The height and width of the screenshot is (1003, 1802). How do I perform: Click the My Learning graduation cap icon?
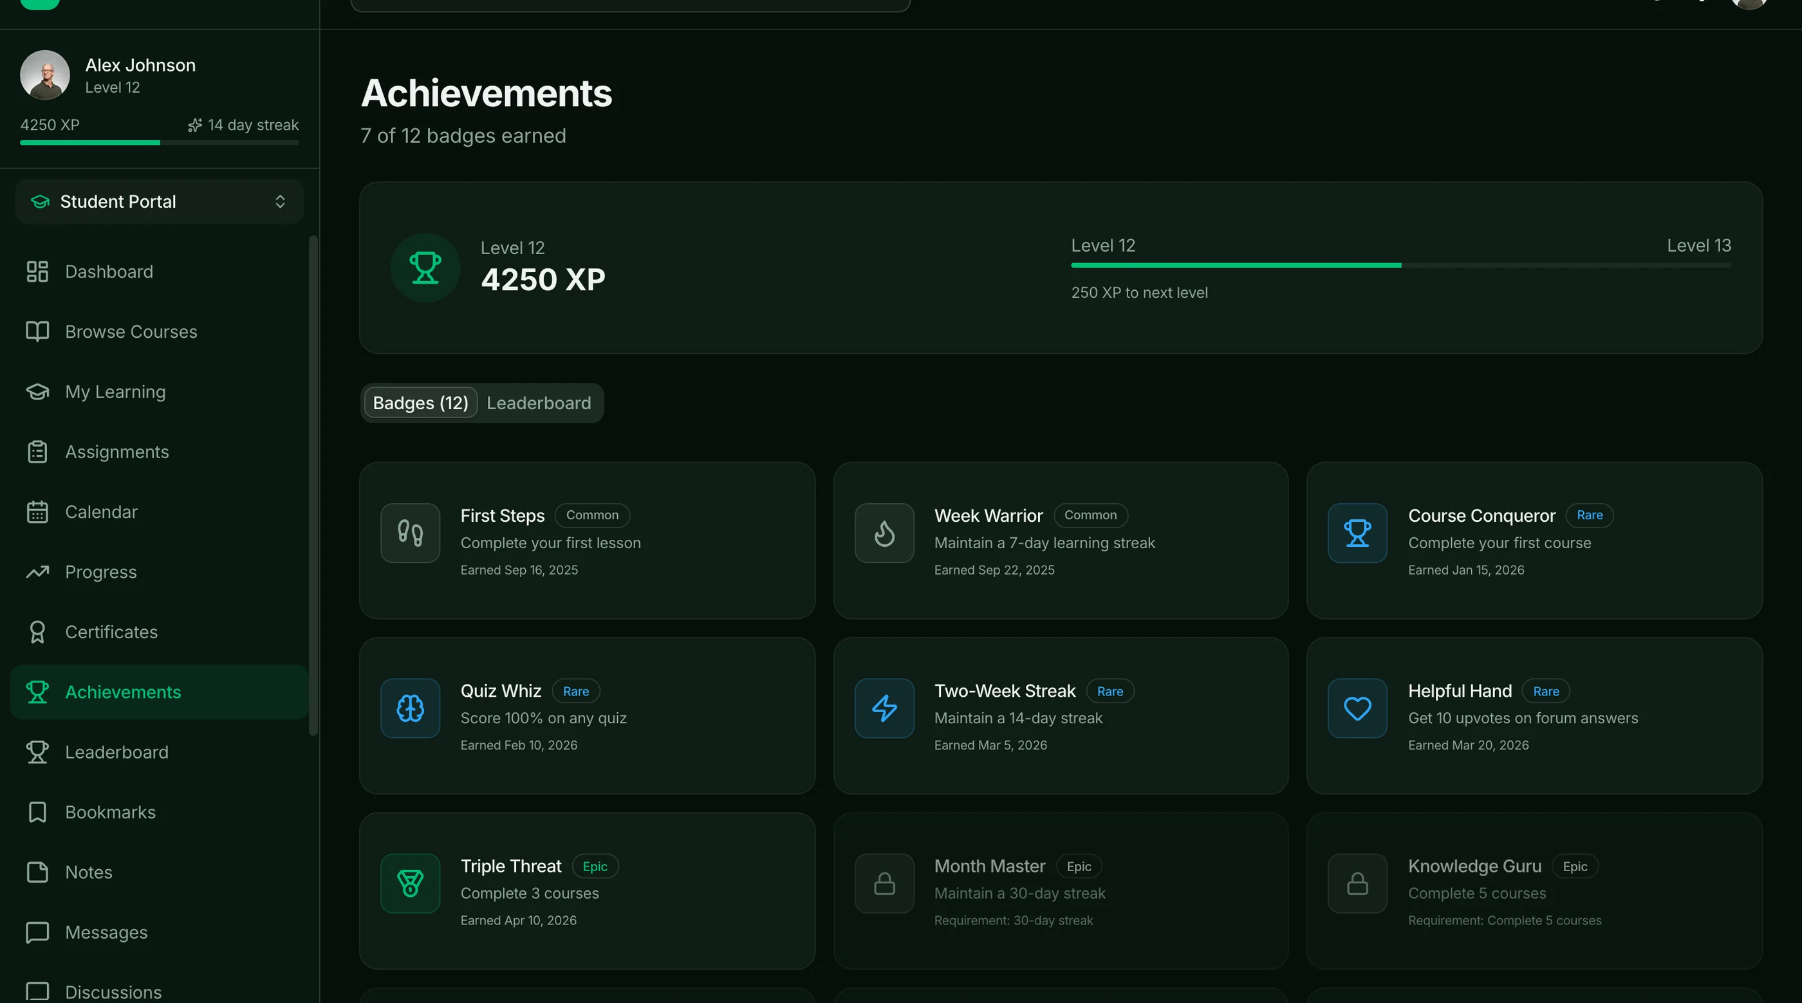(37, 392)
